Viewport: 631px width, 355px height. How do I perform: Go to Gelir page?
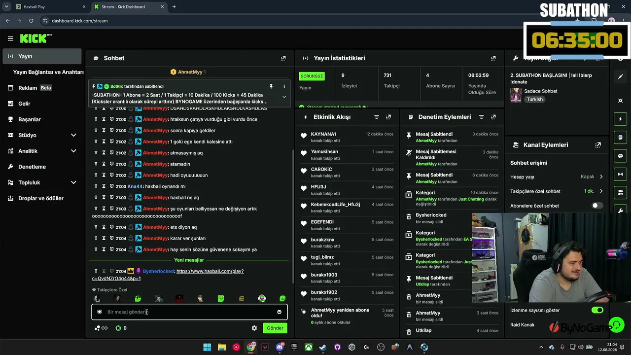pos(42,104)
